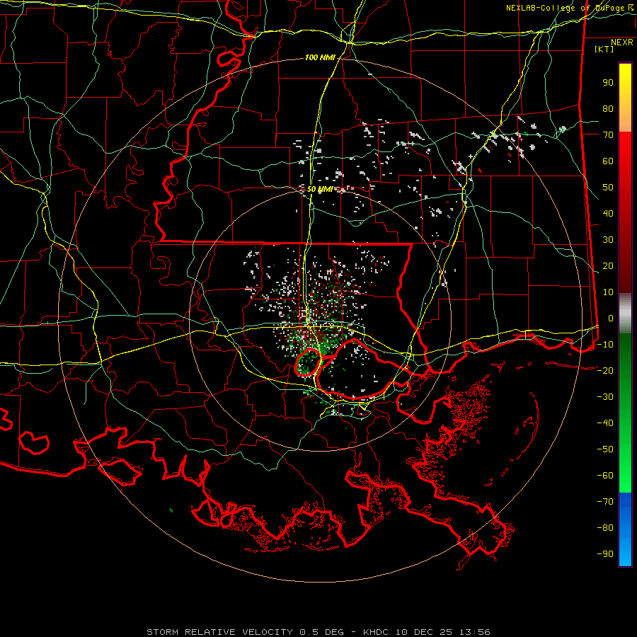Click the "100 NMI" range ring label

coord(320,58)
